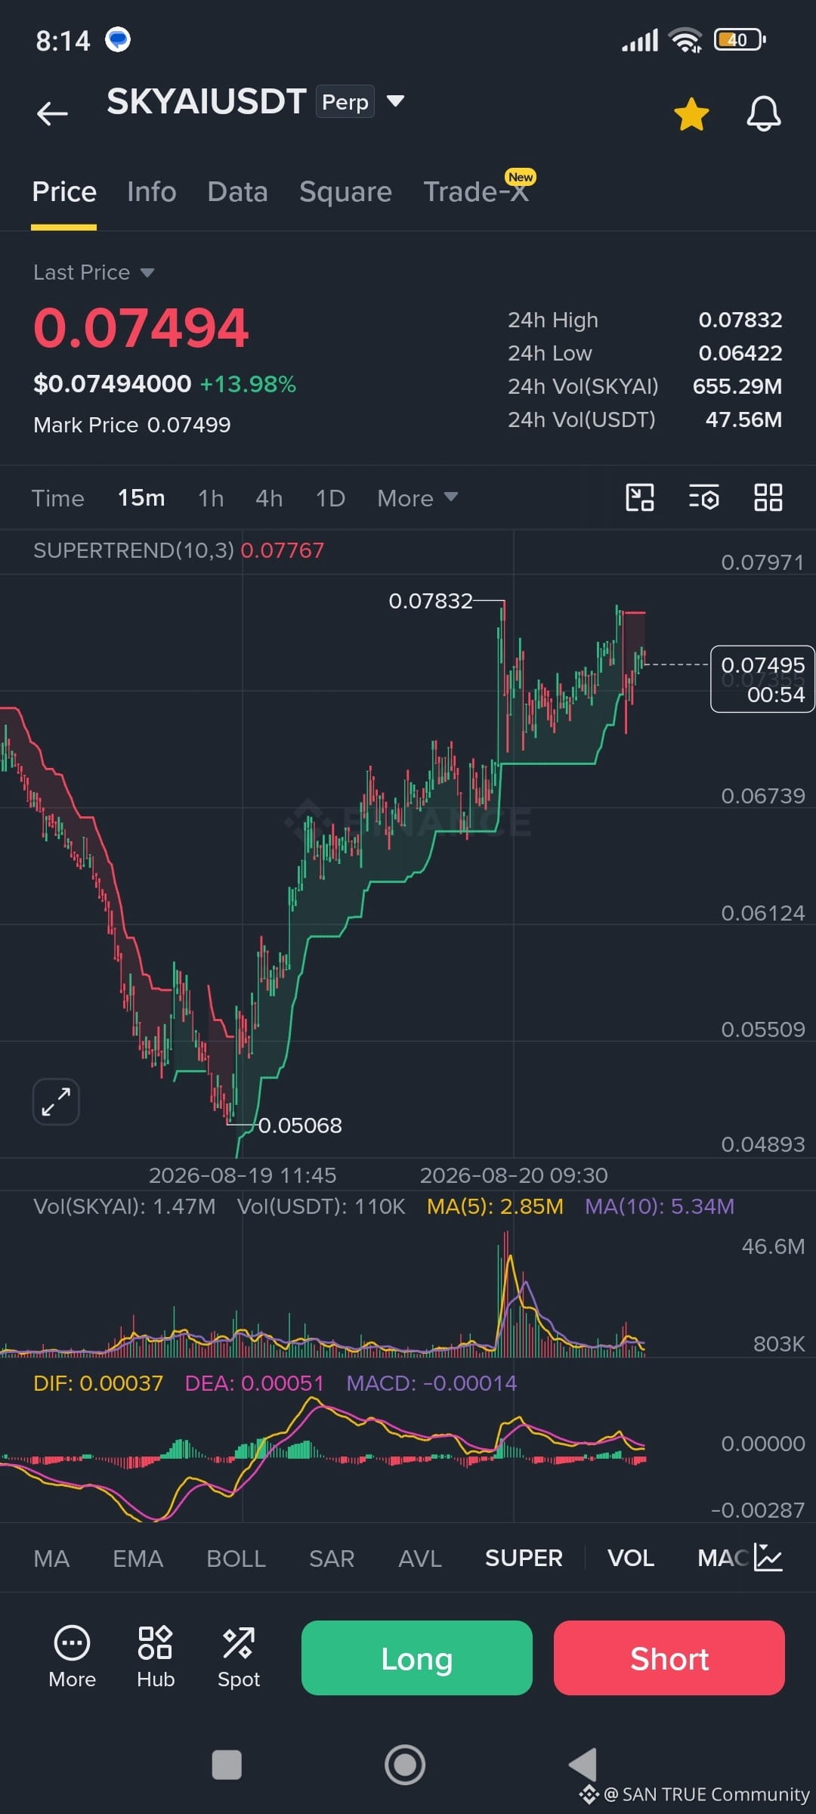Toggle the AVL indicator
This screenshot has width=816, height=1814.
[420, 1558]
